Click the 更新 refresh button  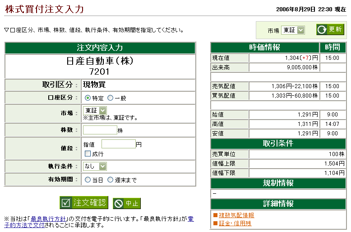(x=330, y=29)
